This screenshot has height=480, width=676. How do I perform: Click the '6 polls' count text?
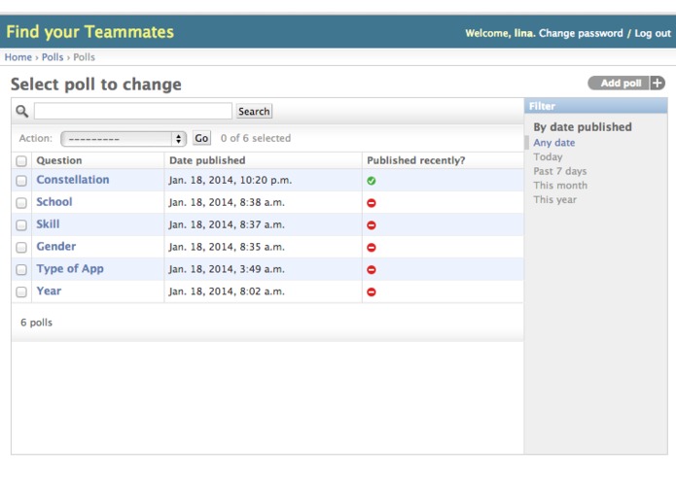(36, 323)
